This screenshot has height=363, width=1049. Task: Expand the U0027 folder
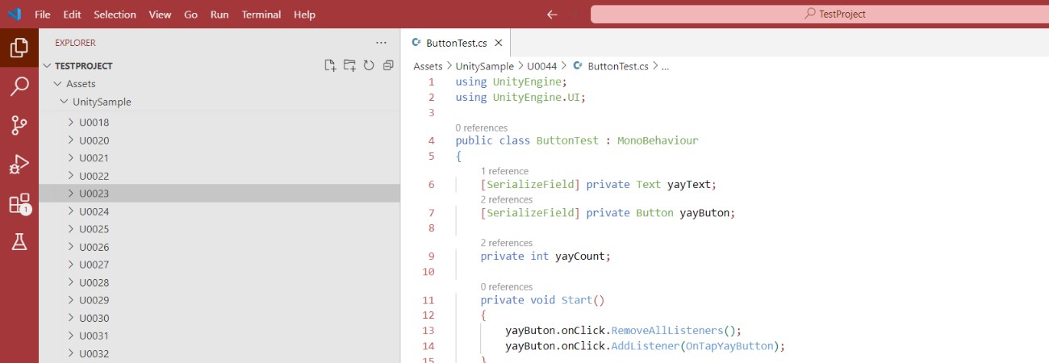219,265
